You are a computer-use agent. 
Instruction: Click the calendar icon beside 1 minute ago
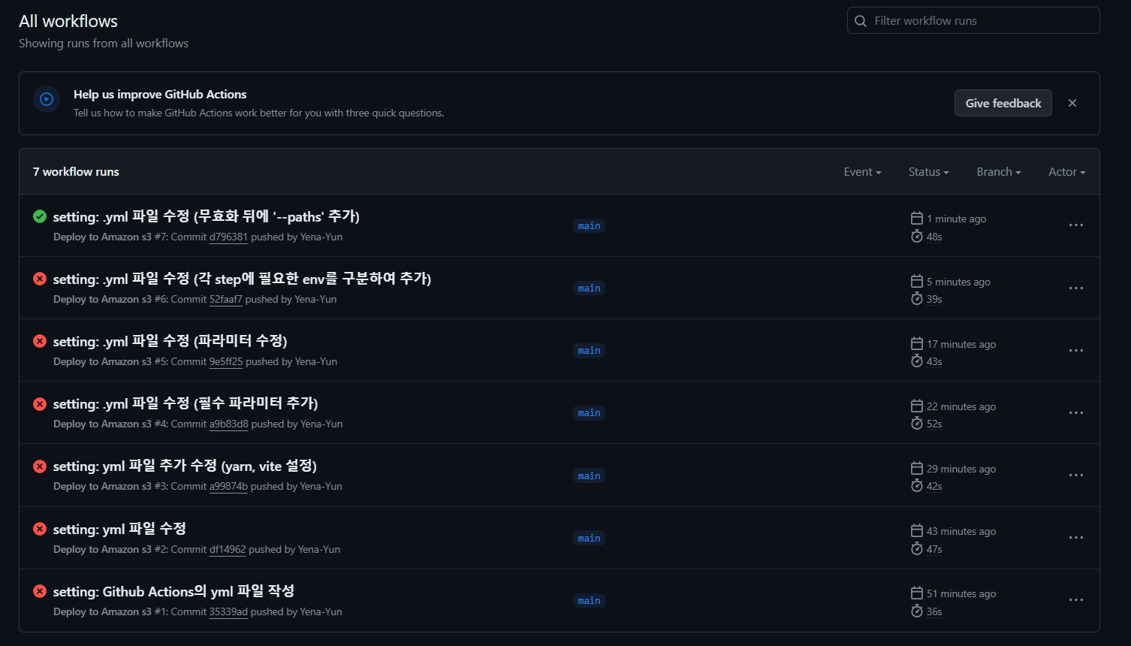pos(917,218)
